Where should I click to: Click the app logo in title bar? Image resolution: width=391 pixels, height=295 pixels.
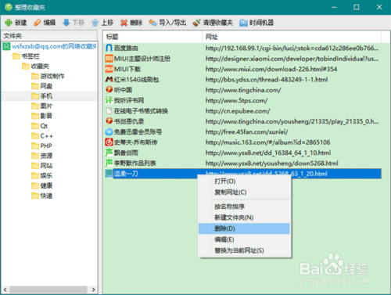pyautogui.click(x=9, y=7)
